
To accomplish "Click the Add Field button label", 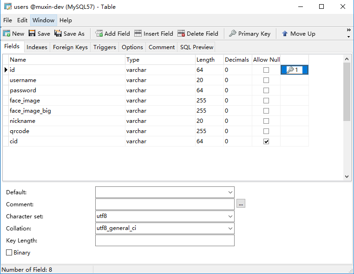I will pos(117,33).
